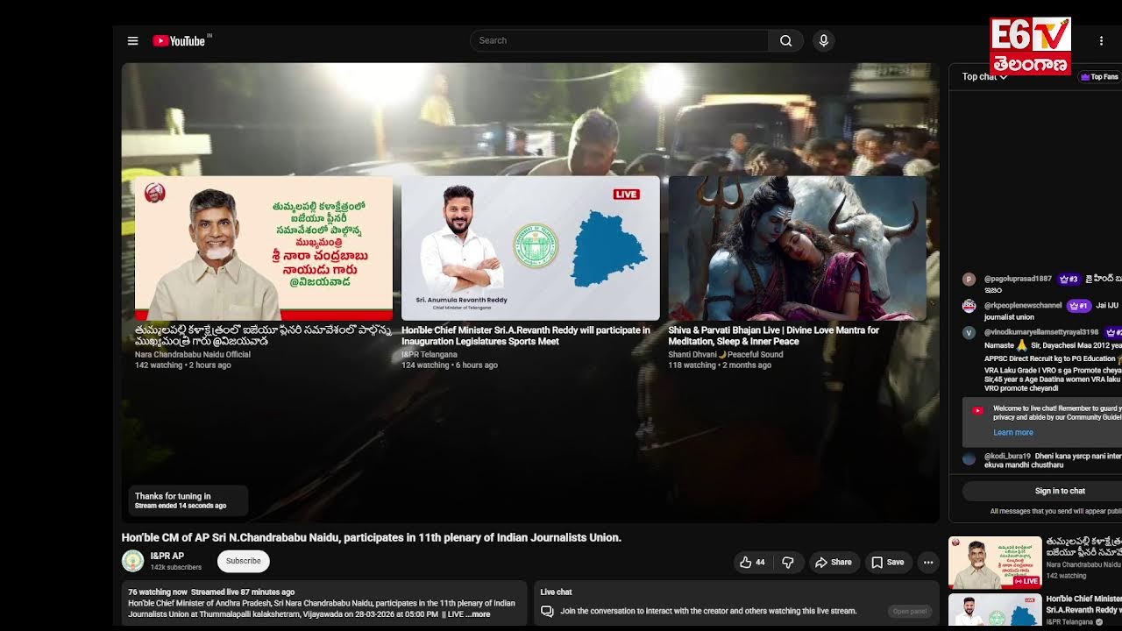Click '76 watching now' in the description
Screen dimensions: 1122x631
click(158, 592)
